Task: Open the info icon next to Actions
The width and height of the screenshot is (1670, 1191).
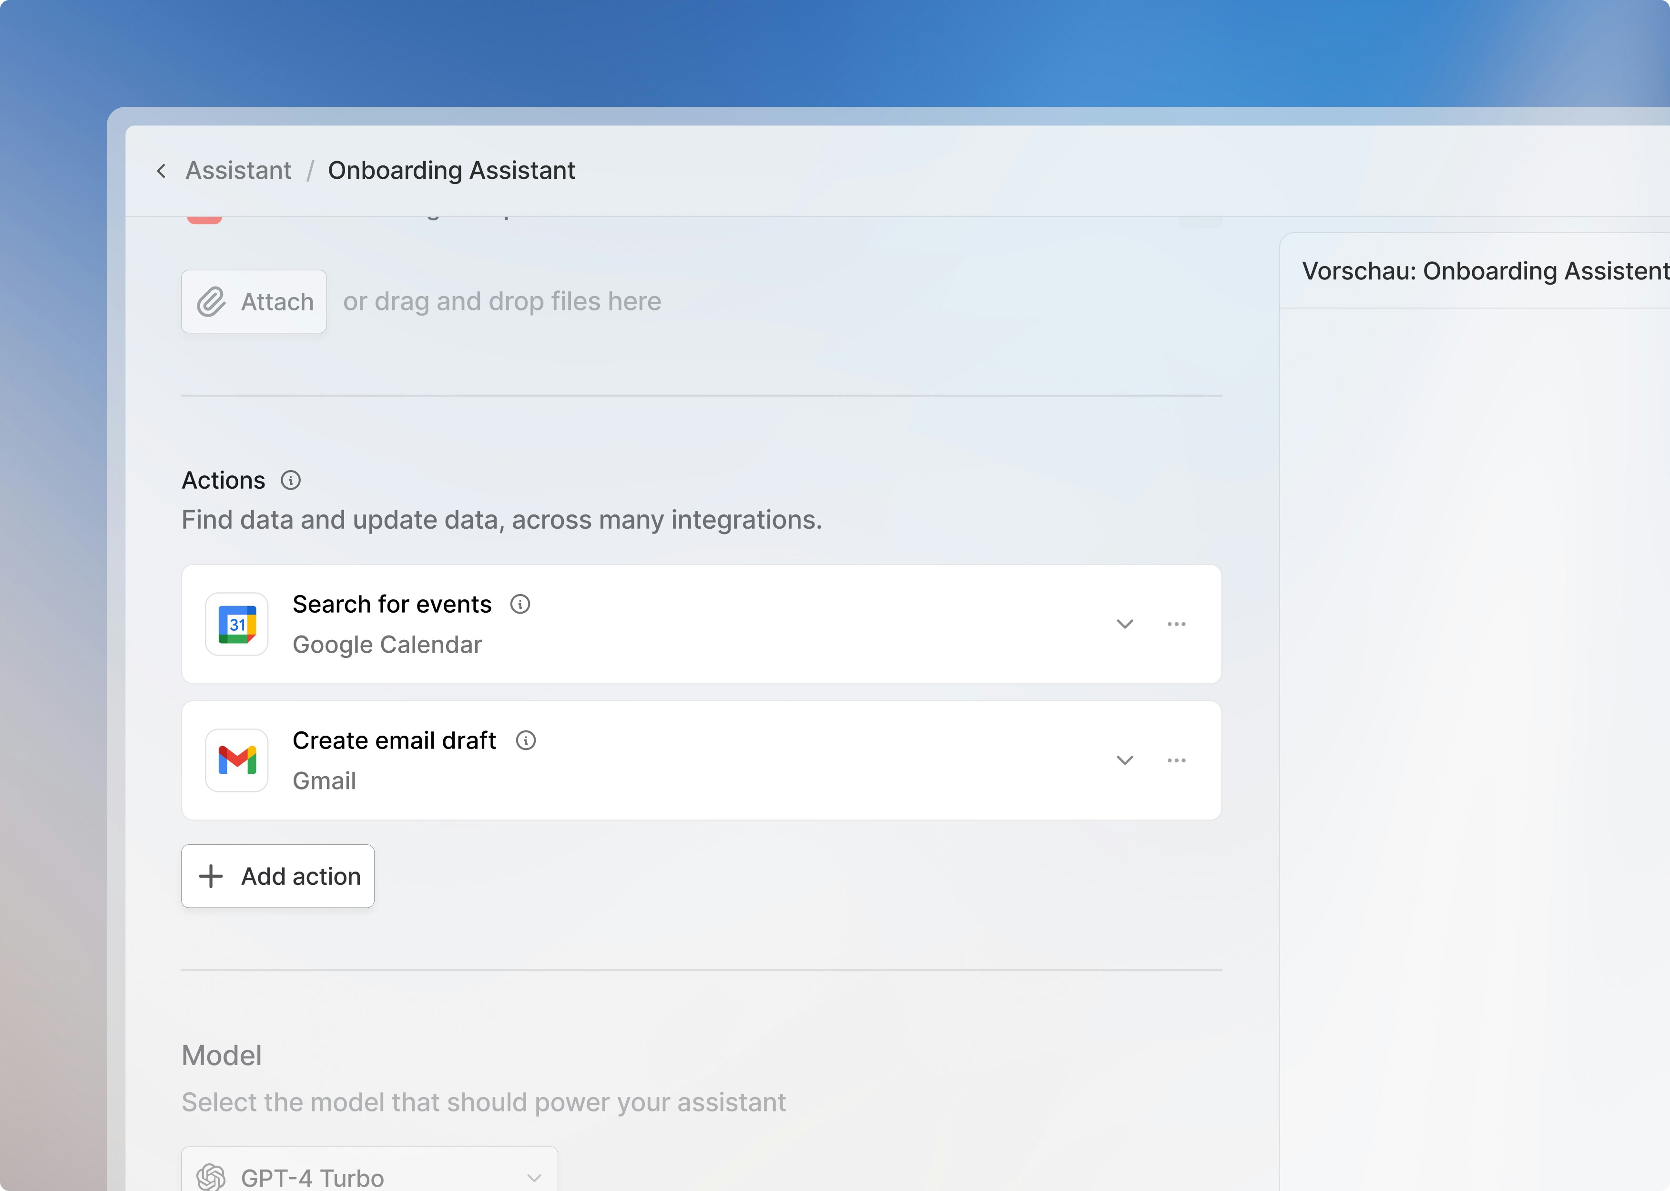Action: tap(291, 481)
